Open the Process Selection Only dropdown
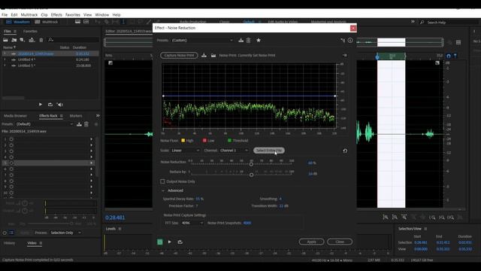The image size is (481, 271). [65, 233]
